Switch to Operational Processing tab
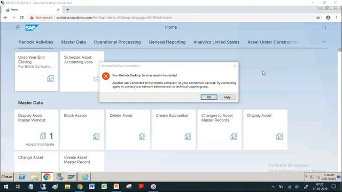 click(117, 42)
